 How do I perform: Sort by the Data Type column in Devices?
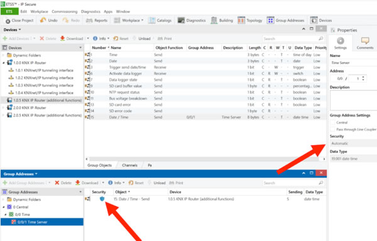(x=303, y=48)
